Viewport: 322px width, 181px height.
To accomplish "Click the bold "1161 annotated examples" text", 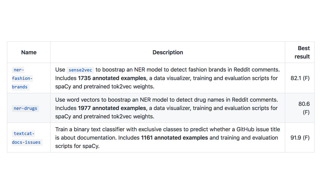I will [x=174, y=138].
